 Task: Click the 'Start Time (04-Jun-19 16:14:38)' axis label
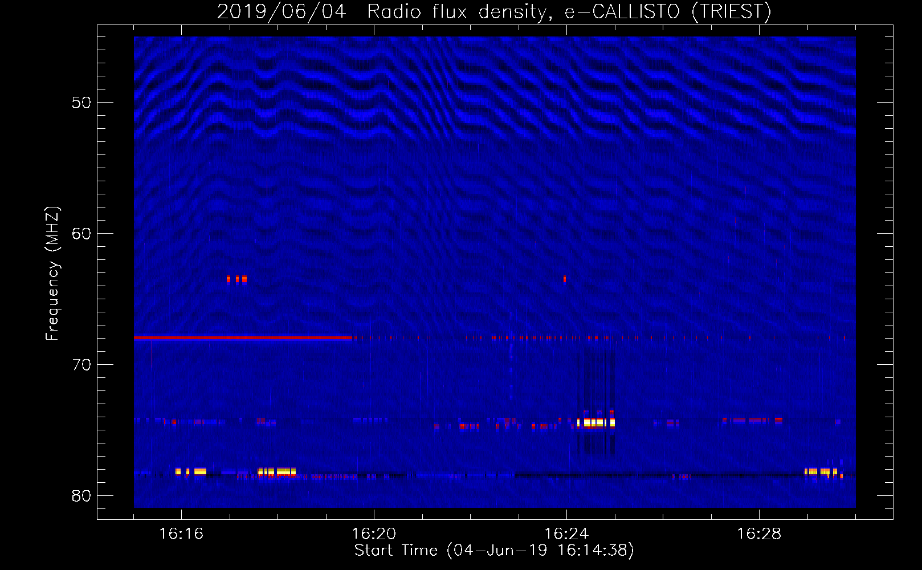pyautogui.click(x=494, y=551)
